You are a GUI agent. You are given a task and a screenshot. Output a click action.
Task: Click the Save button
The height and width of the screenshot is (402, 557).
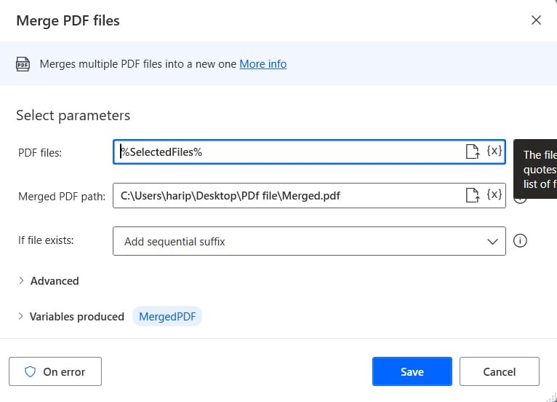click(412, 371)
